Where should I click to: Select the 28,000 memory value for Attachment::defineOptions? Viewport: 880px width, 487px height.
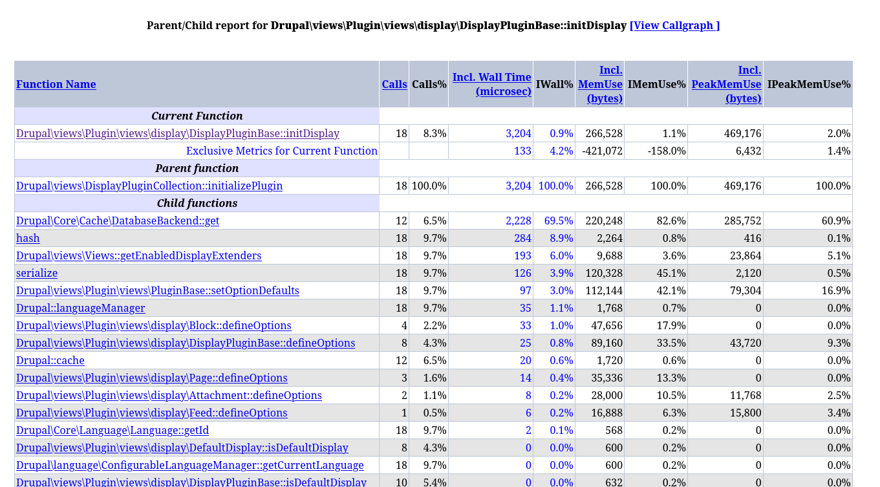606,395
